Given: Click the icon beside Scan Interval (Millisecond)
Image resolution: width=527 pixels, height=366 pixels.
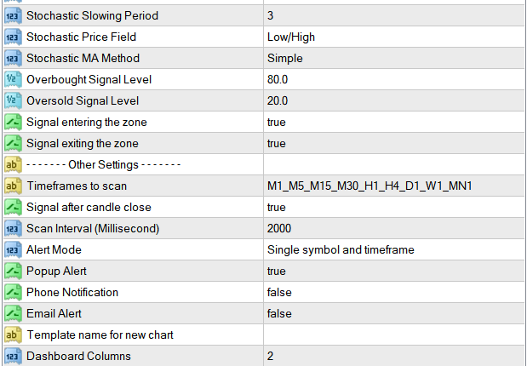Looking at the screenshot, I should click(13, 229).
